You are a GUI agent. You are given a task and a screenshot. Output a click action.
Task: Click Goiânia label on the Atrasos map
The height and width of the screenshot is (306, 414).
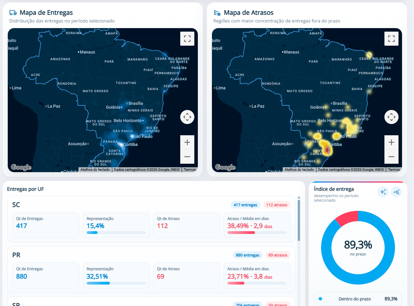[317, 107]
